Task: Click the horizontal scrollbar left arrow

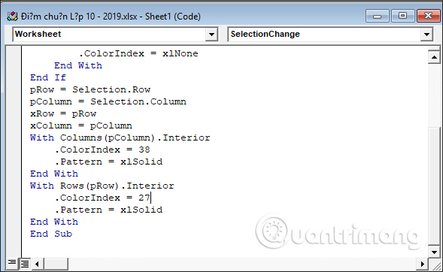Action: 37,264
